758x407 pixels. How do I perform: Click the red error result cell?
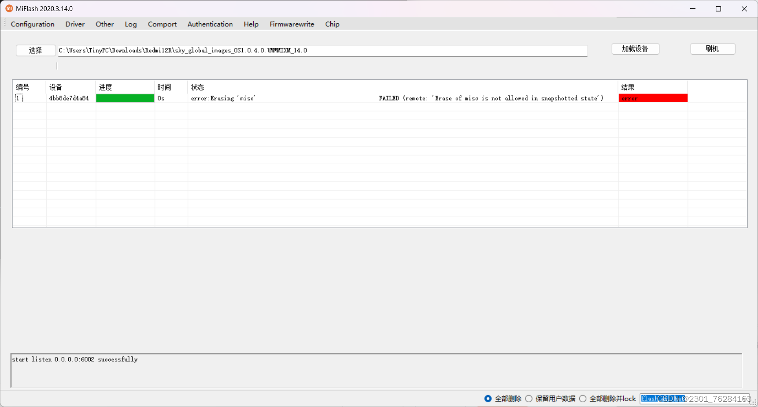pyautogui.click(x=653, y=98)
